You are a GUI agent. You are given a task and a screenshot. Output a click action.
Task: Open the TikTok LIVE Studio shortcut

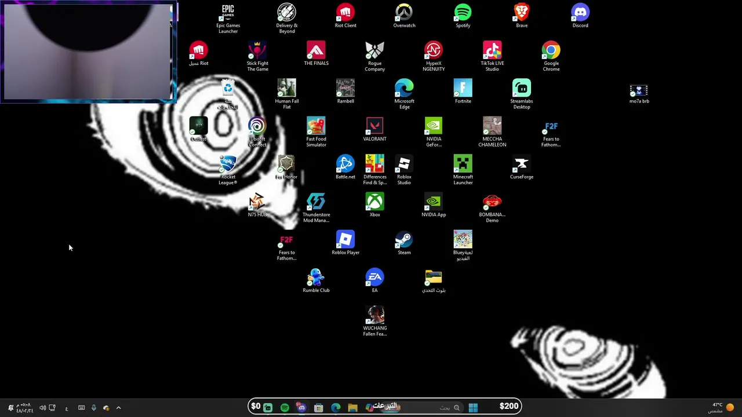tap(492, 56)
